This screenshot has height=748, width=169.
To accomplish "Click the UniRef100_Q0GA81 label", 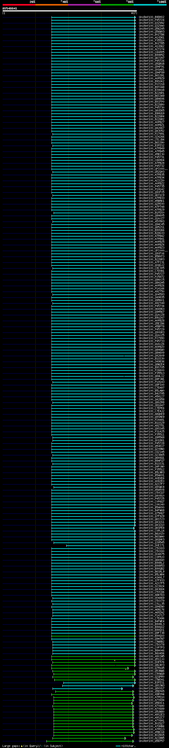I will [x=151, y=70].
